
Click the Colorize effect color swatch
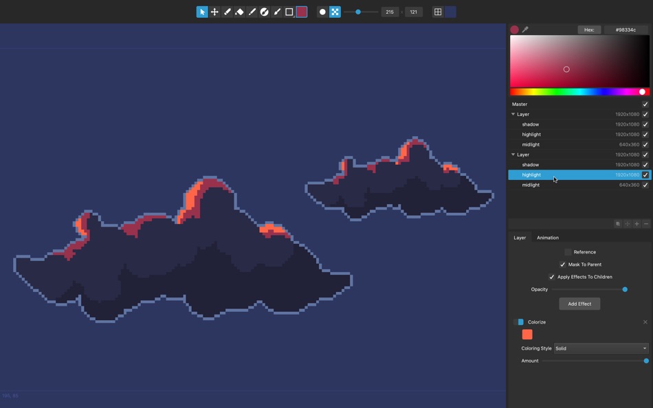[527, 335]
